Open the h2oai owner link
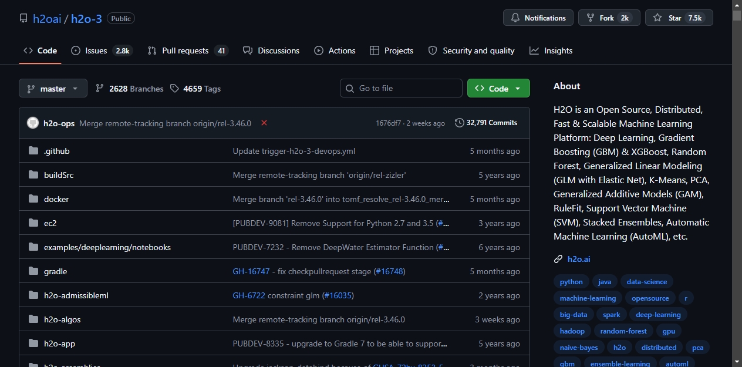This screenshot has width=742, height=367. click(47, 19)
